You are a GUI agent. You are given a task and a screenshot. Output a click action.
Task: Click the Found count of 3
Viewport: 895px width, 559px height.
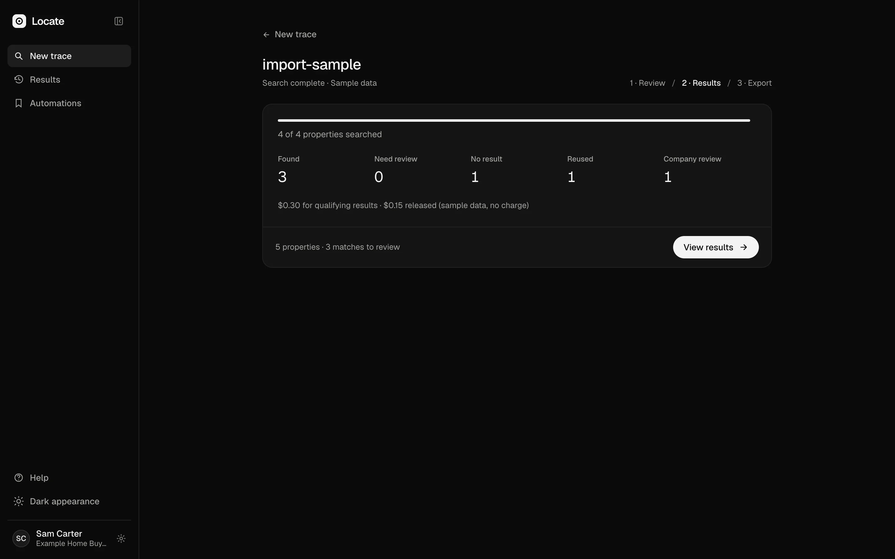point(282,177)
